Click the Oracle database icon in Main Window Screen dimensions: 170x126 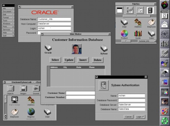tap(48, 47)
